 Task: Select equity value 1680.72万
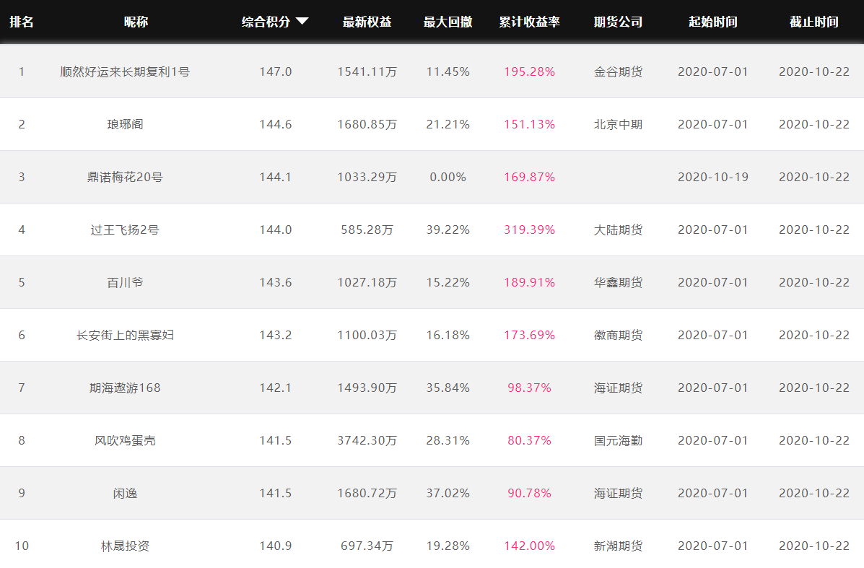[x=367, y=493]
